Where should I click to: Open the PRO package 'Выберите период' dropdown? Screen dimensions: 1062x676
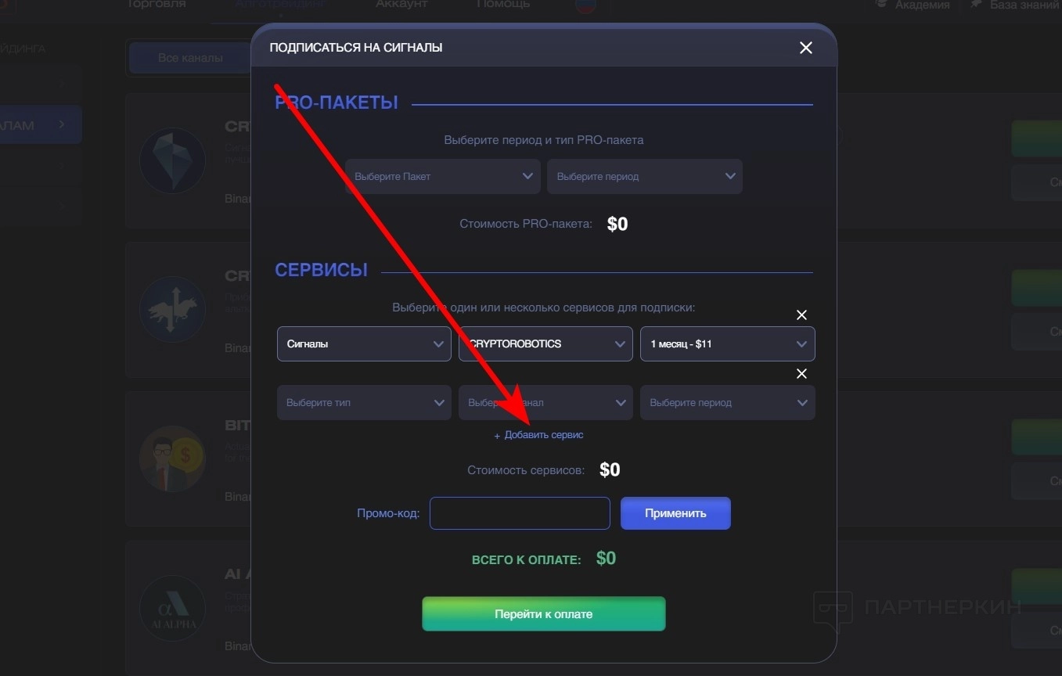click(645, 177)
